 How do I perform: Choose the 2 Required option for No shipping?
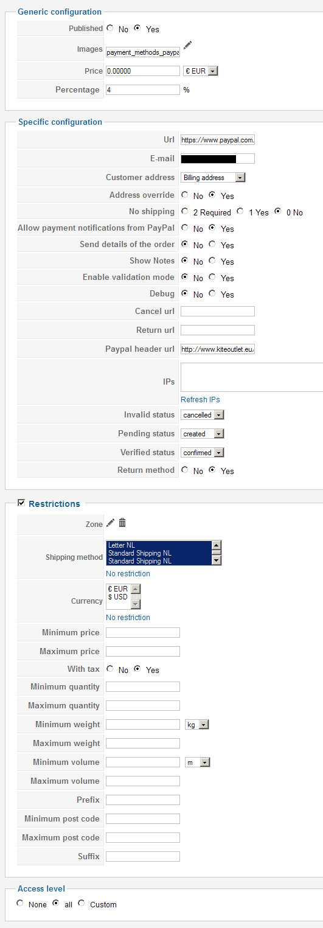pyautogui.click(x=184, y=212)
